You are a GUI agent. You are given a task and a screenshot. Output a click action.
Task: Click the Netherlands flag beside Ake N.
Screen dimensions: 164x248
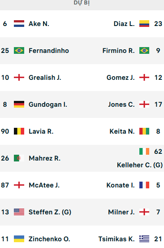pos(19,24)
